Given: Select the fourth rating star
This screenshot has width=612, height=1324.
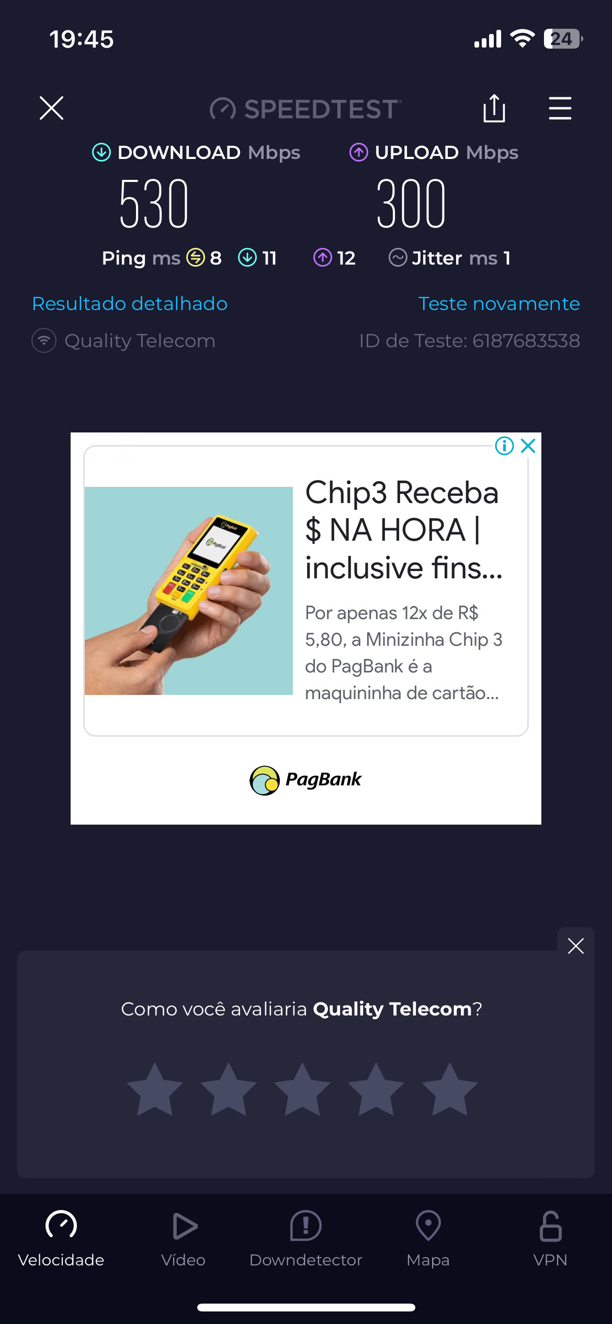Looking at the screenshot, I should pos(376,1089).
